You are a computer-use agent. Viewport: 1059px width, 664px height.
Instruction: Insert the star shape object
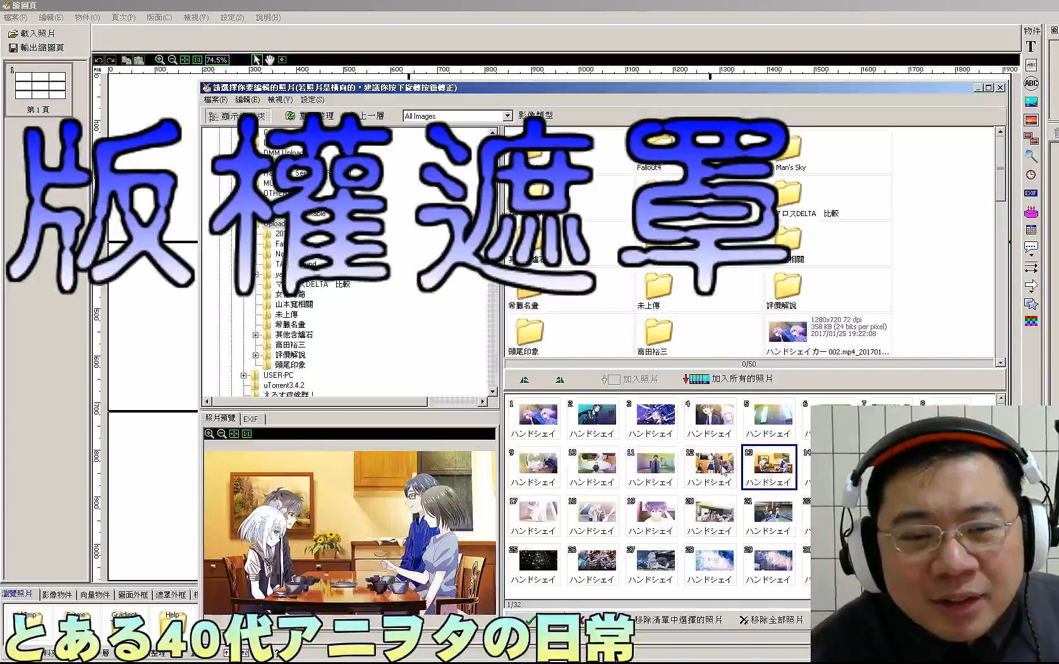point(1031,303)
